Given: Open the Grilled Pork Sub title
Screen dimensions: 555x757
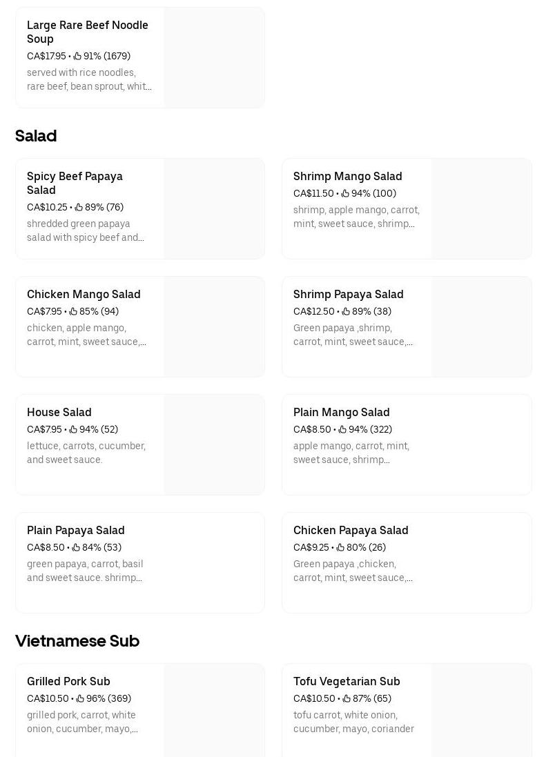Looking at the screenshot, I should pos(68,681).
